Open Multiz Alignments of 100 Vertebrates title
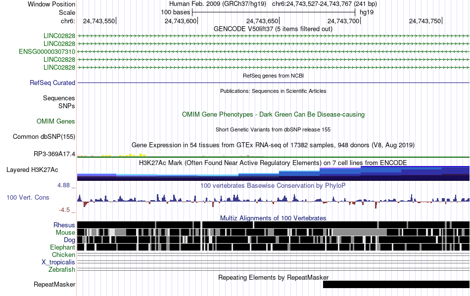Screen dimensions: 470x296 click(273, 218)
